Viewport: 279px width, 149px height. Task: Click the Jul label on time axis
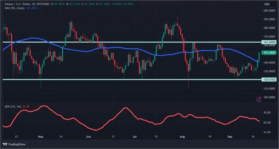coord(135,136)
